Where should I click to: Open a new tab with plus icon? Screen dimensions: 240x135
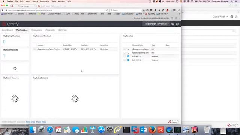click(x=65, y=6)
